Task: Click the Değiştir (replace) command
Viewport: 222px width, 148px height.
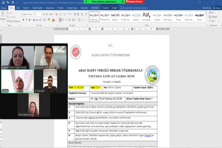Action: (213, 17)
